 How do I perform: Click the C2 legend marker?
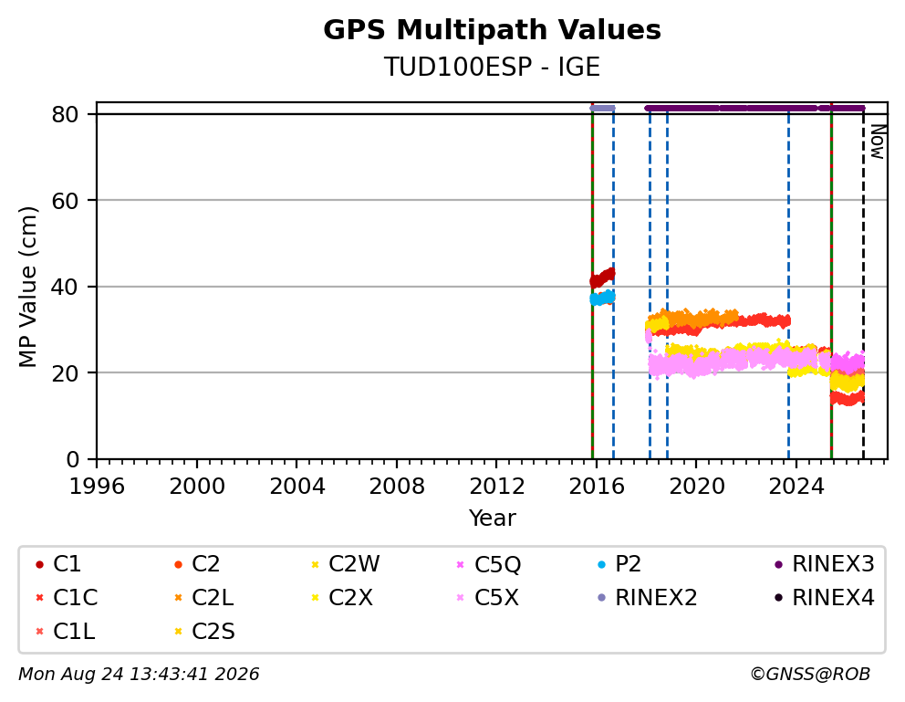click(x=178, y=564)
